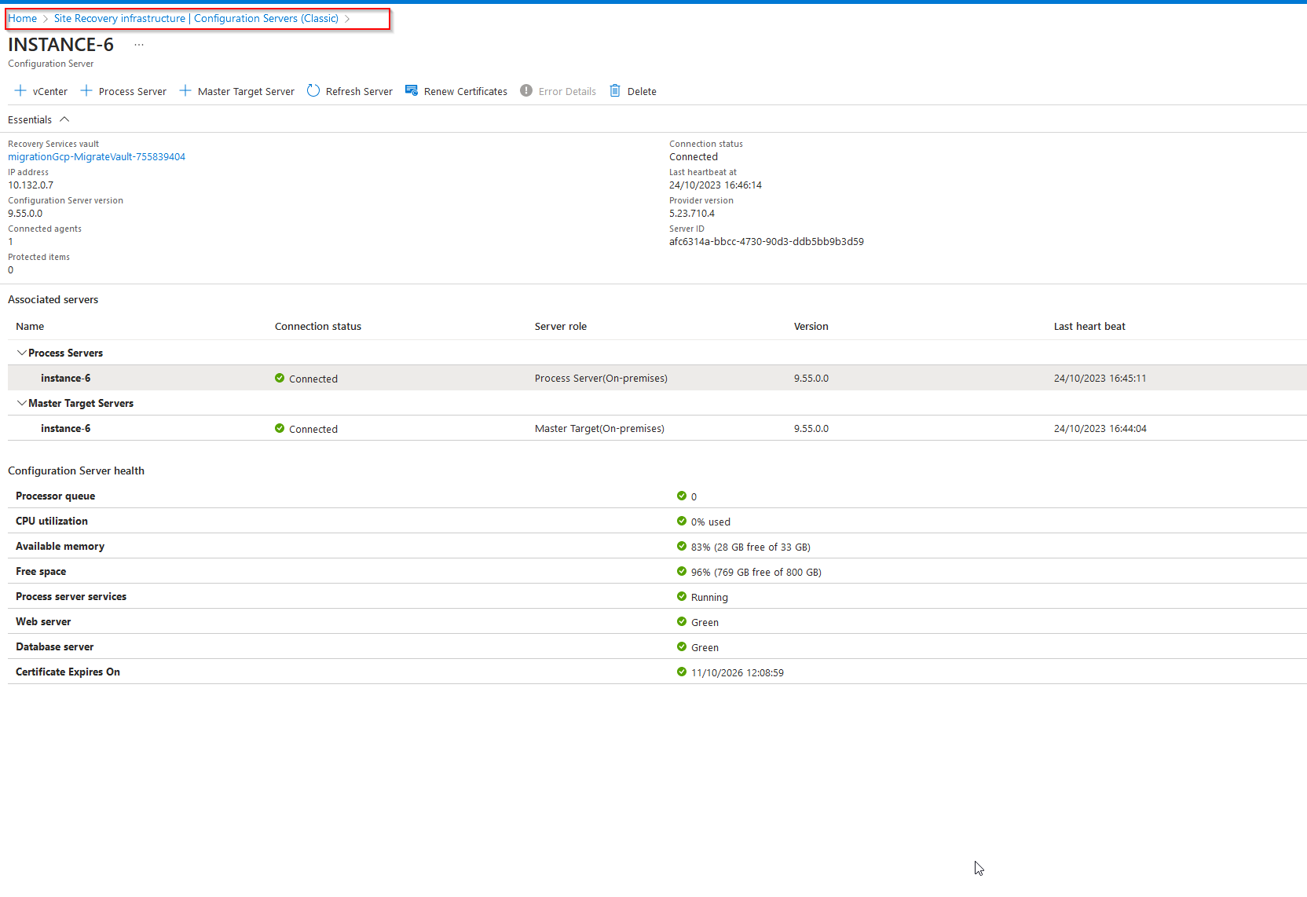Click the Connected status of the Process Server
Image resolution: width=1307 pixels, height=897 pixels.
313,378
